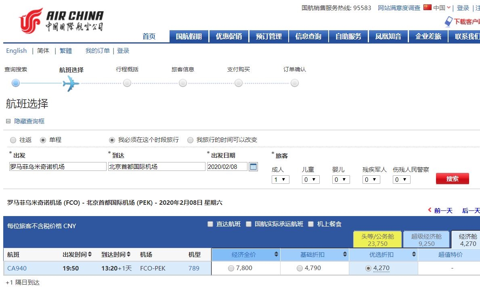Viewport: 480px width, 287px height.
Task: Switch to the First/Business class tab
Action: [x=377, y=240]
